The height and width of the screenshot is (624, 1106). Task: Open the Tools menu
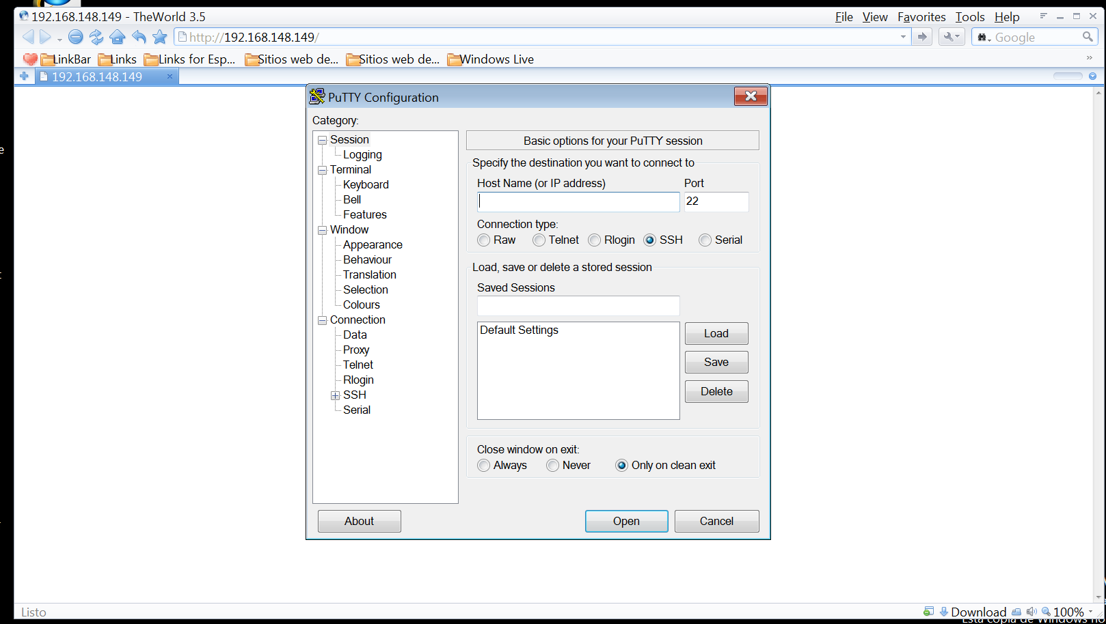click(x=970, y=17)
